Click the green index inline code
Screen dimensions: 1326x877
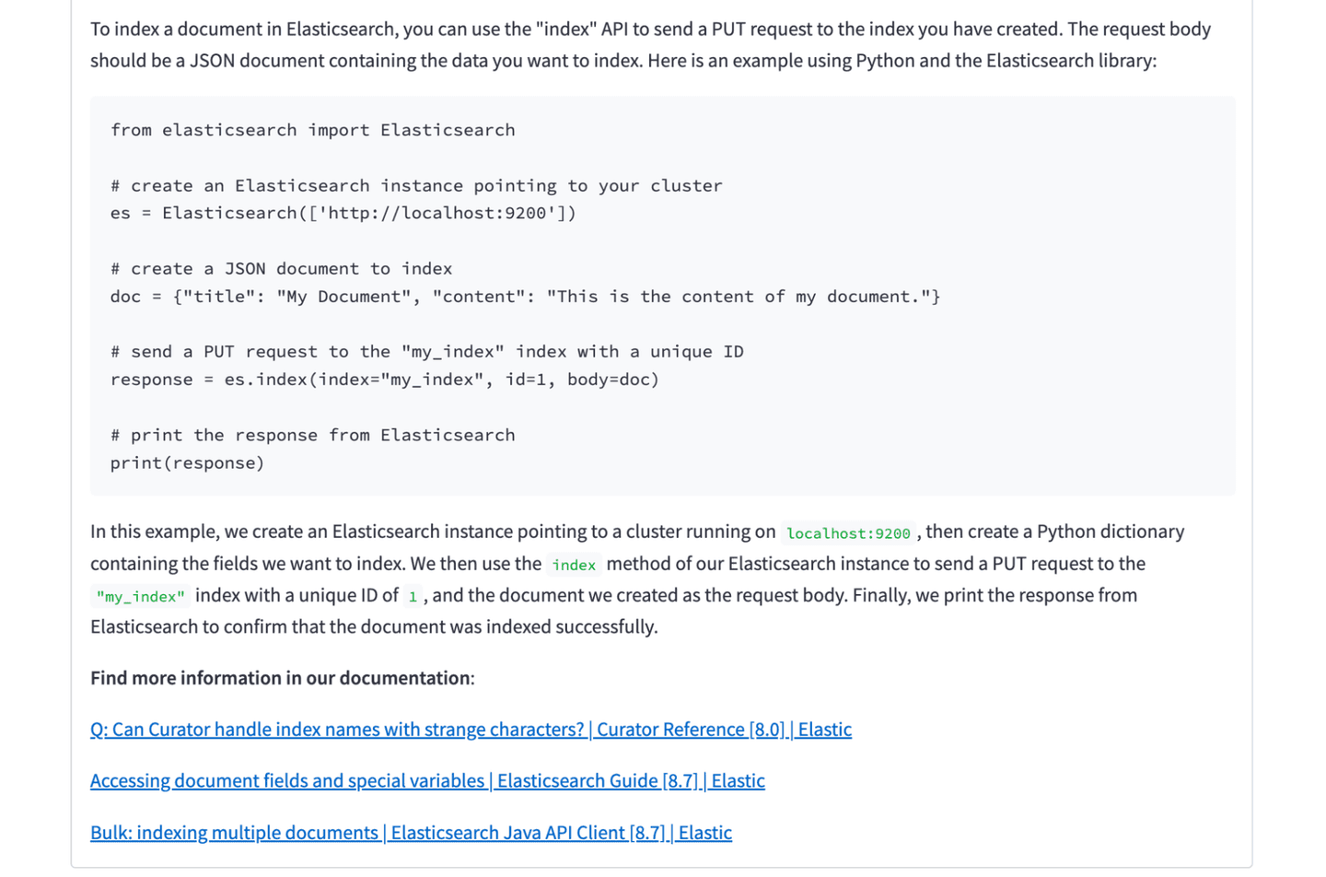click(573, 566)
